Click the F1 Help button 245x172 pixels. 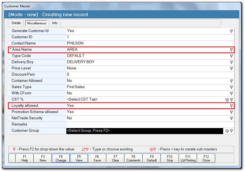25,158
